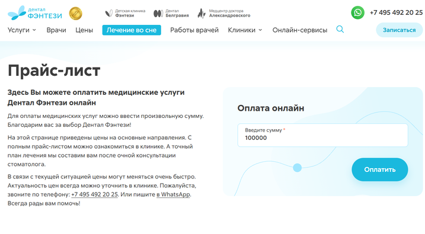Open the green WhatsApp icon
The height and width of the screenshot is (234, 425).
357,12
